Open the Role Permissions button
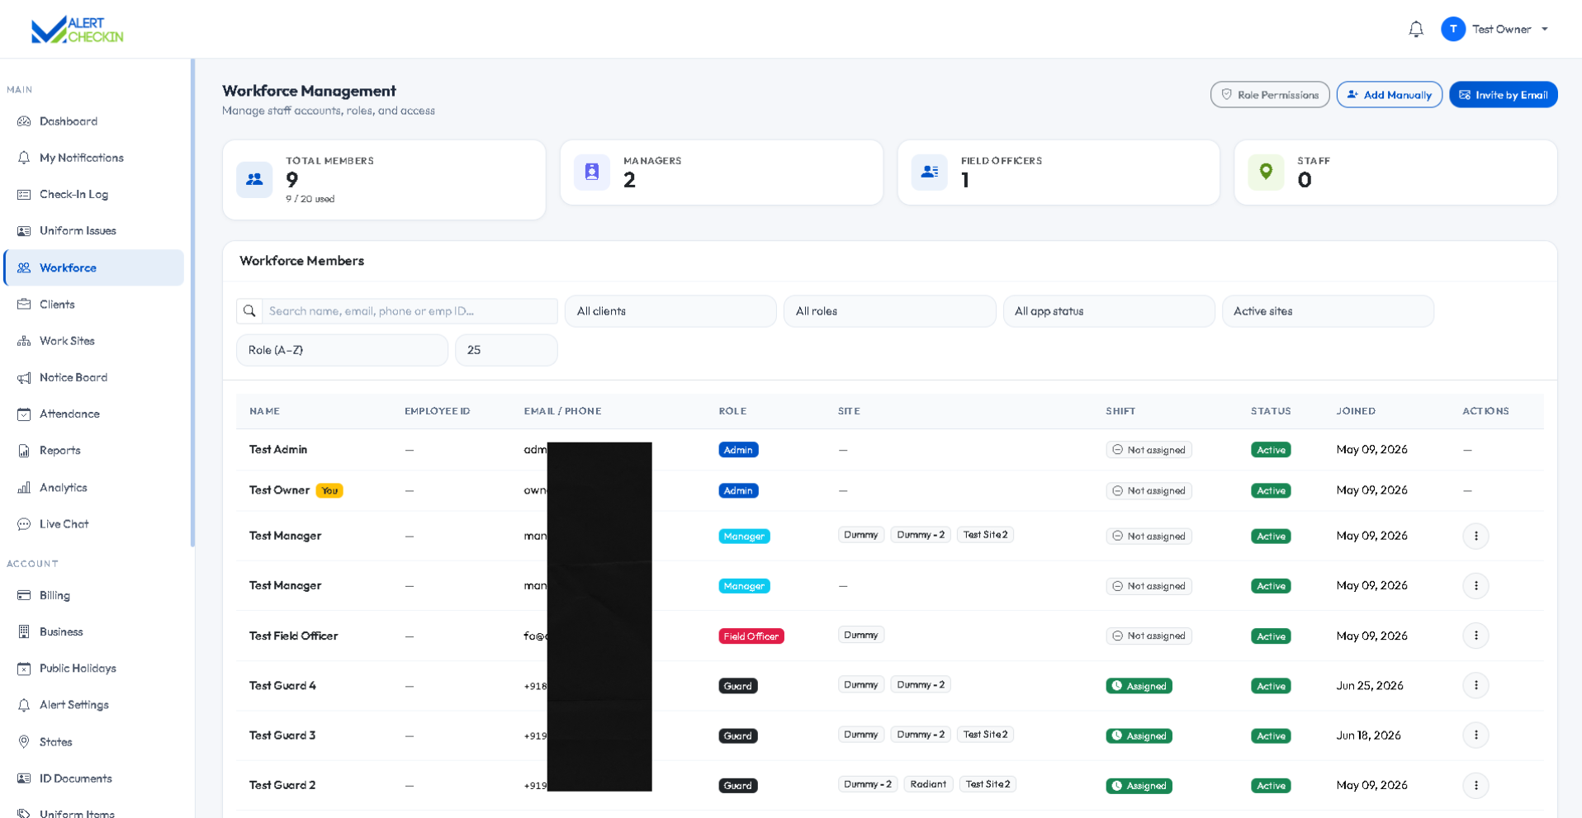The width and height of the screenshot is (1582, 818). tap(1270, 95)
